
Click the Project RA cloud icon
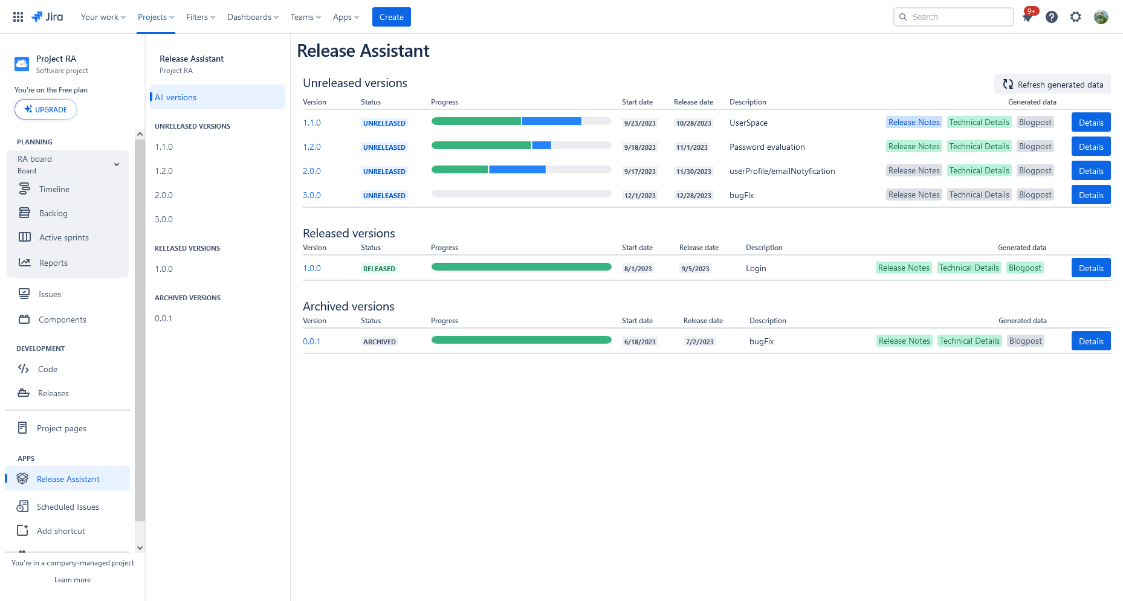pos(22,63)
